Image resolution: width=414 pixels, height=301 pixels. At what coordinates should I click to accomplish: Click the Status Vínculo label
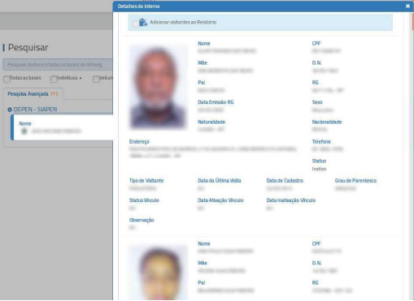(x=144, y=200)
